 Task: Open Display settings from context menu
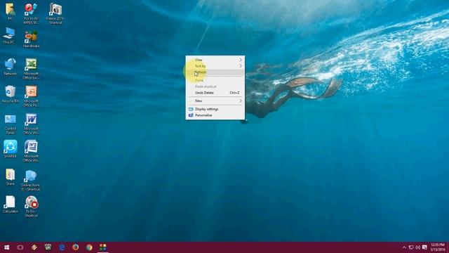pyautogui.click(x=215, y=109)
